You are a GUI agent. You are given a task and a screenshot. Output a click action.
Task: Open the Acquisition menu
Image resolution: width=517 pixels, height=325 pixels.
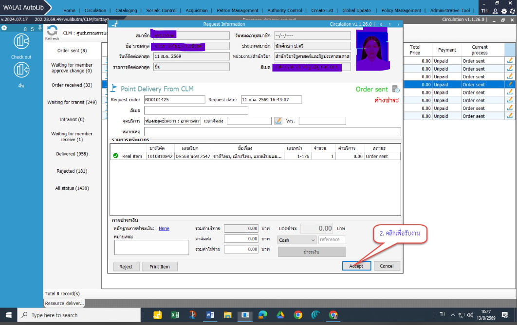click(197, 11)
